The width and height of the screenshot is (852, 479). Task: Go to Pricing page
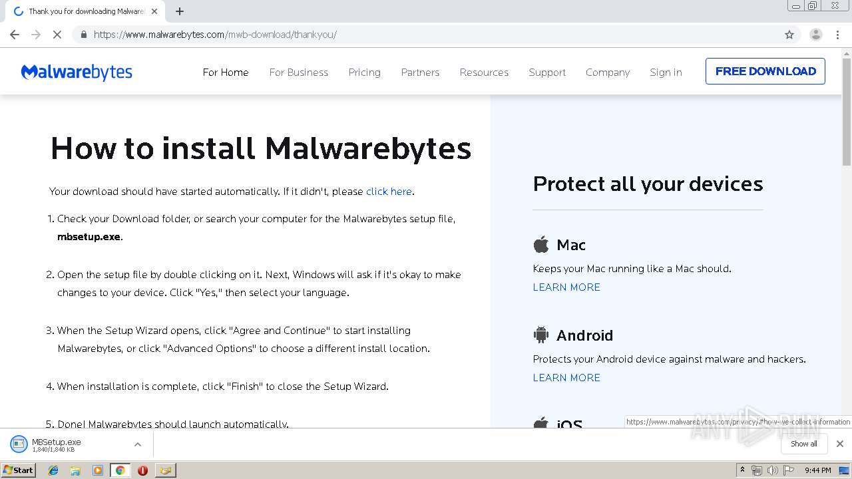pos(365,72)
